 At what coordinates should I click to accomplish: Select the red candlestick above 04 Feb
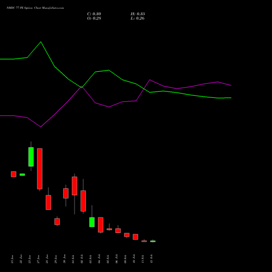pyautogui.click(x=101, y=225)
